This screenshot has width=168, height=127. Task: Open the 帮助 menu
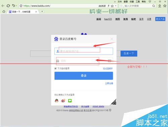(x=144, y=2)
